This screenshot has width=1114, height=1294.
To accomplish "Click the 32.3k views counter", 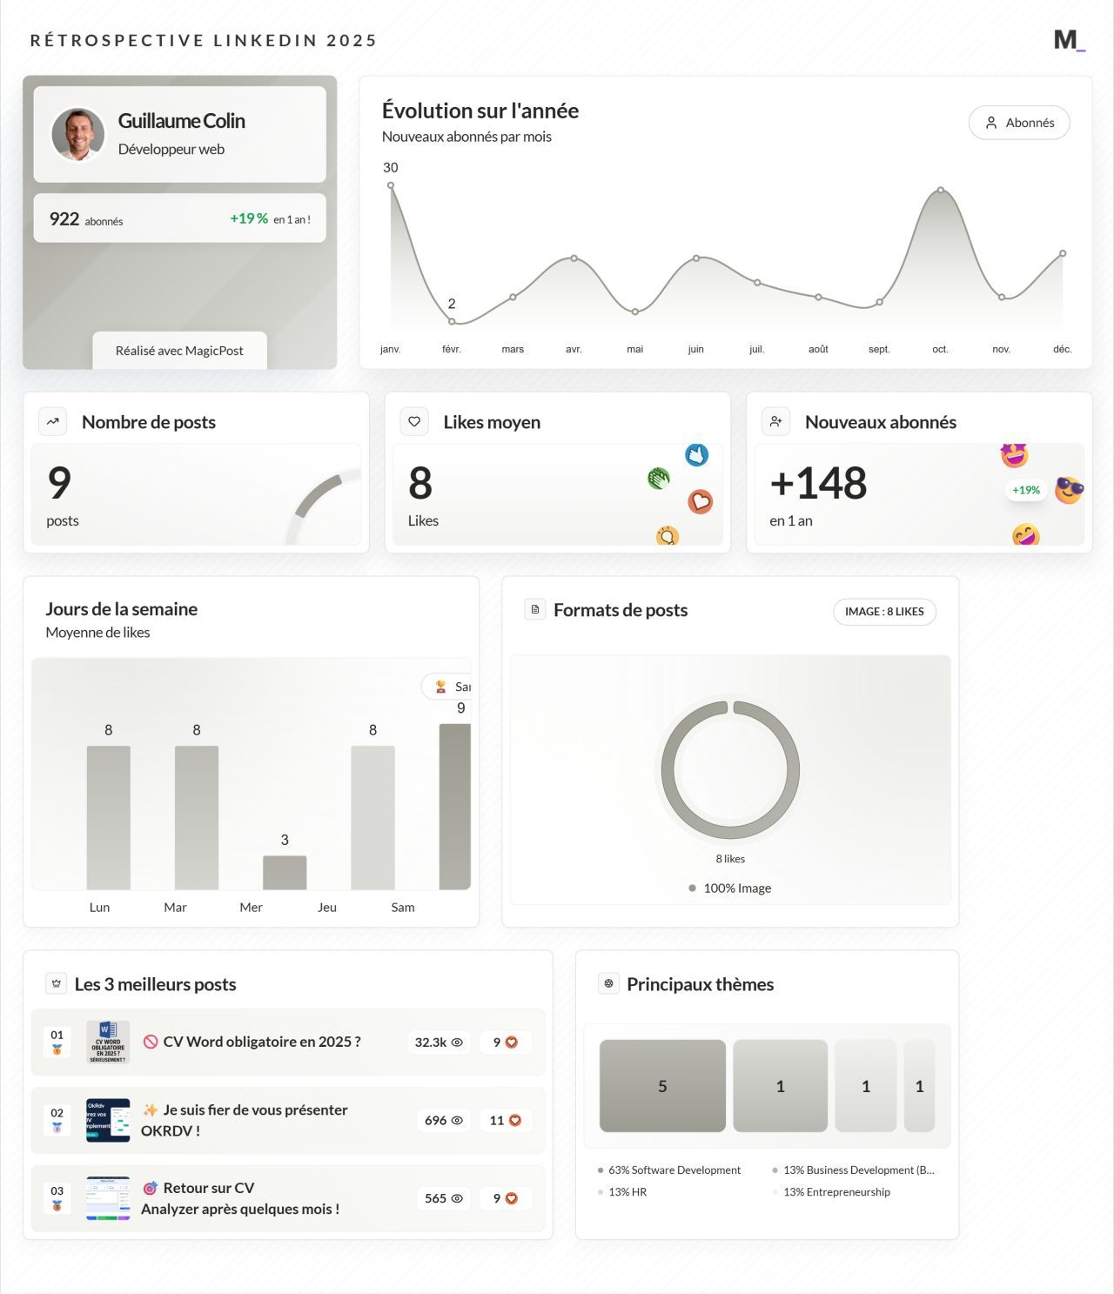I will [x=439, y=1043].
